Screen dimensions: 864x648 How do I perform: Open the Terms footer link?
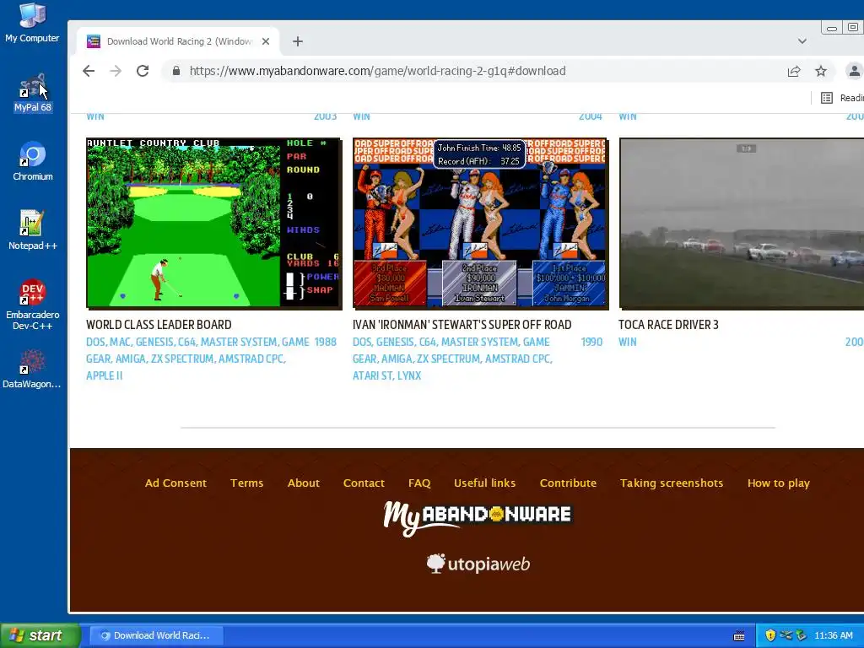point(247,483)
